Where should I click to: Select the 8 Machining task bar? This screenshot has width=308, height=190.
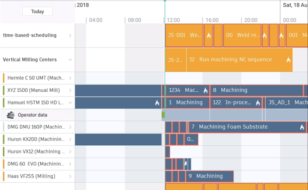(x=256, y=90)
